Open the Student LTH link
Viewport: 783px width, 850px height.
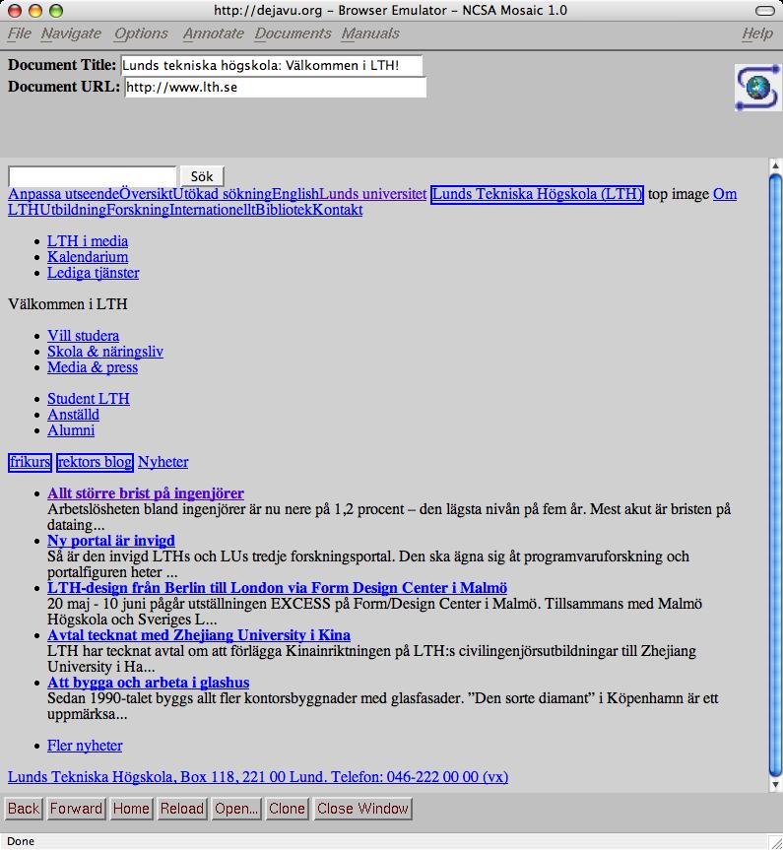(x=89, y=399)
